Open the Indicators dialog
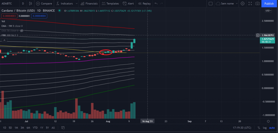 (x=64, y=4)
